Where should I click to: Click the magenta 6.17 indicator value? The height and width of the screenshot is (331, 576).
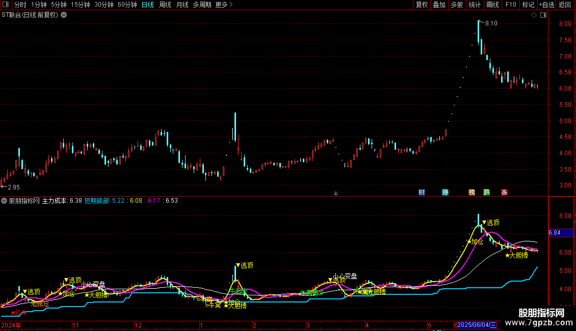click(x=153, y=201)
